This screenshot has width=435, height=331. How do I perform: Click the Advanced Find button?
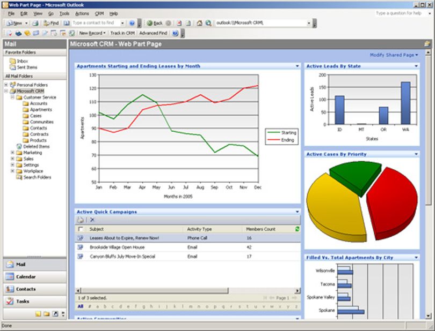pyautogui.click(x=153, y=33)
